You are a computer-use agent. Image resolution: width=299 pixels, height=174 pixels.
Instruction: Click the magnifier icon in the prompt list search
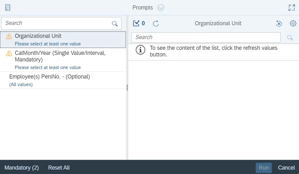pos(115,24)
